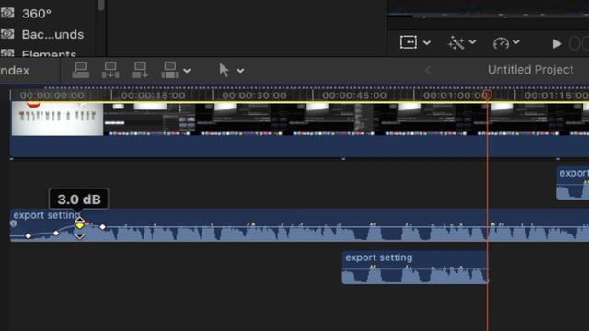Select the long export setting audio clip
Image resolution: width=589 pixels, height=331 pixels.
click(x=299, y=225)
